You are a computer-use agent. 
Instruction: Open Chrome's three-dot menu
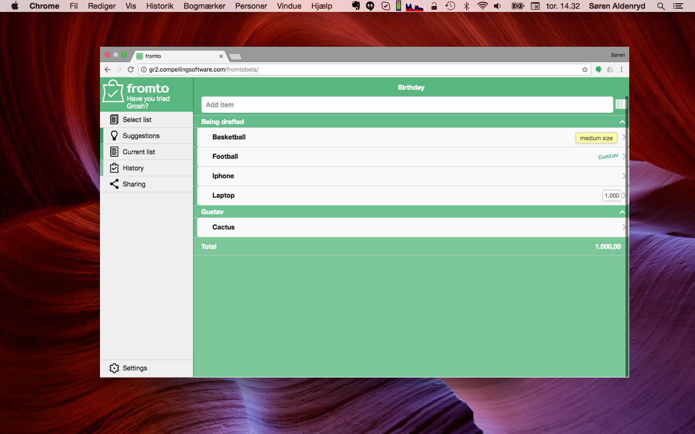coord(622,70)
